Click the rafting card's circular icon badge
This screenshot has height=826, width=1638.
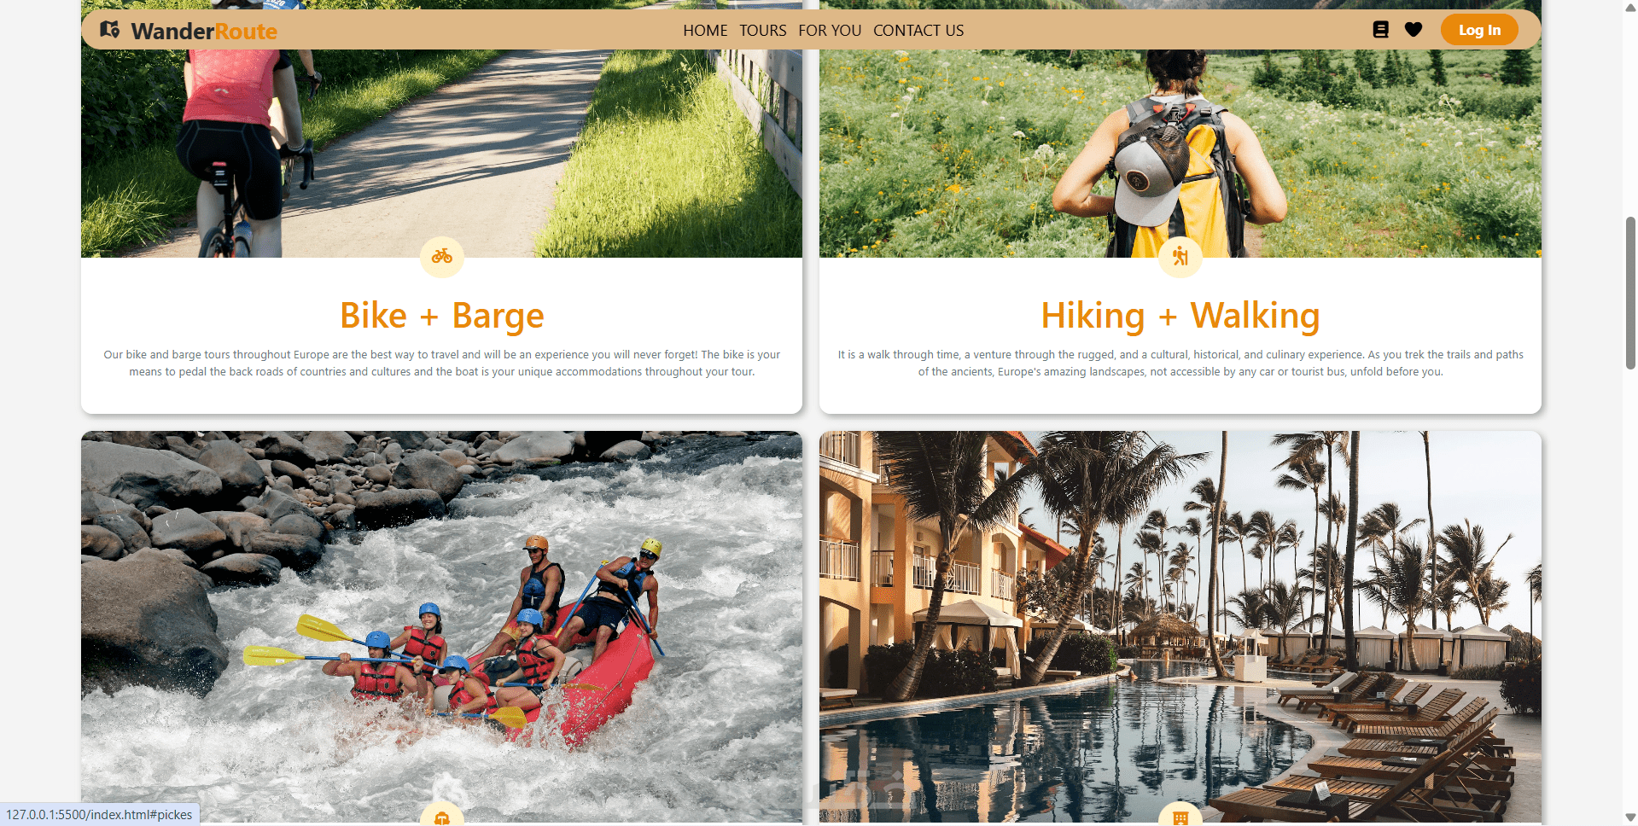click(442, 815)
